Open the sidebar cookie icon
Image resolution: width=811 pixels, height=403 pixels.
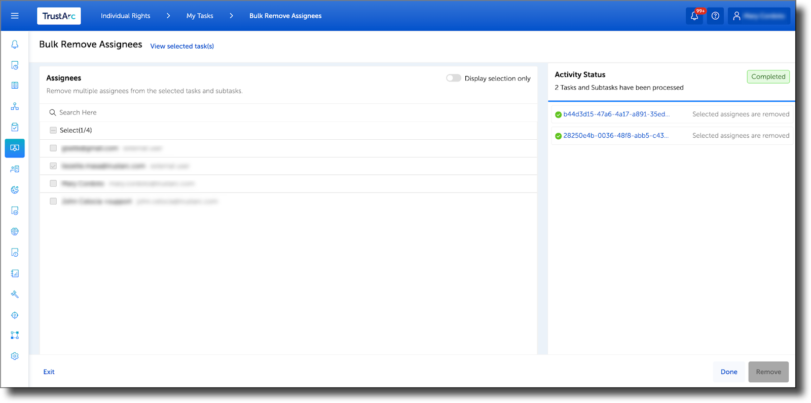coord(15,190)
